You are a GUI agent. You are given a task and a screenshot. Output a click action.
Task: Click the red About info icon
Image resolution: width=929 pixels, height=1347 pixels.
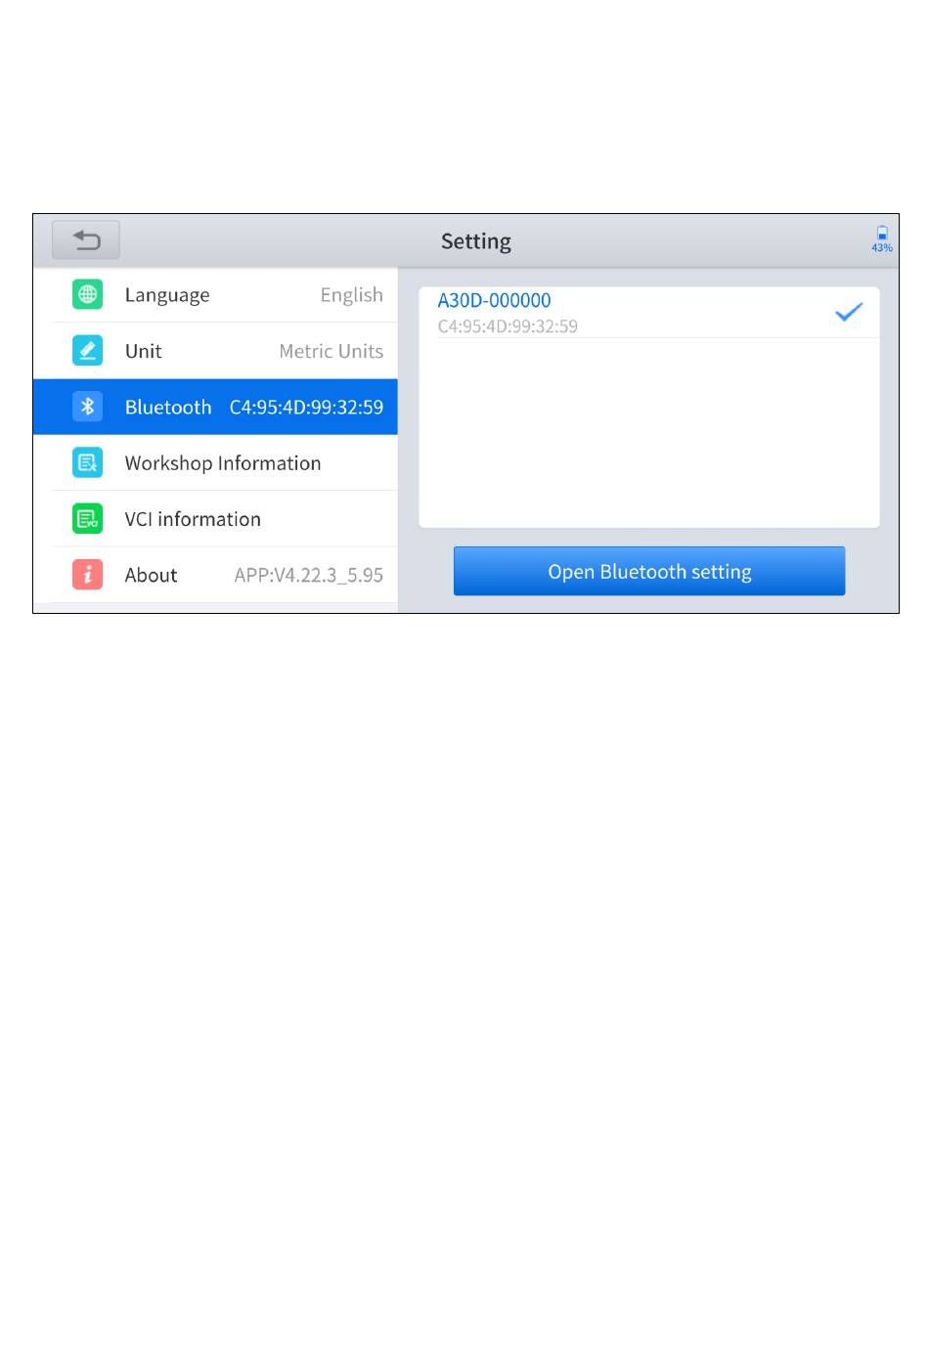(x=87, y=575)
